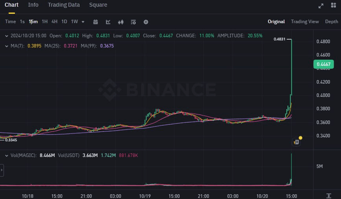Reset chart scale icon at bottom right

coord(329,195)
